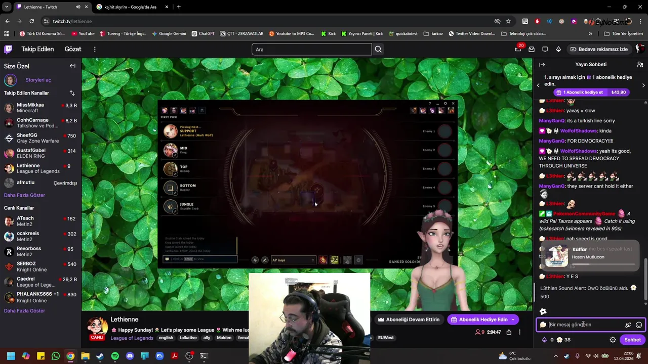This screenshot has width=648, height=364.
Task: Open the Gözat browse tab
Action: click(x=73, y=49)
